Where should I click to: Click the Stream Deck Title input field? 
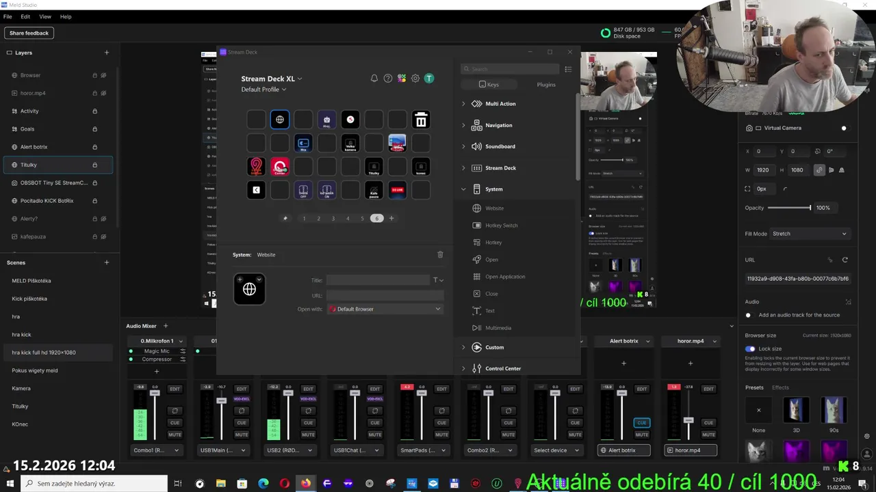(x=378, y=280)
